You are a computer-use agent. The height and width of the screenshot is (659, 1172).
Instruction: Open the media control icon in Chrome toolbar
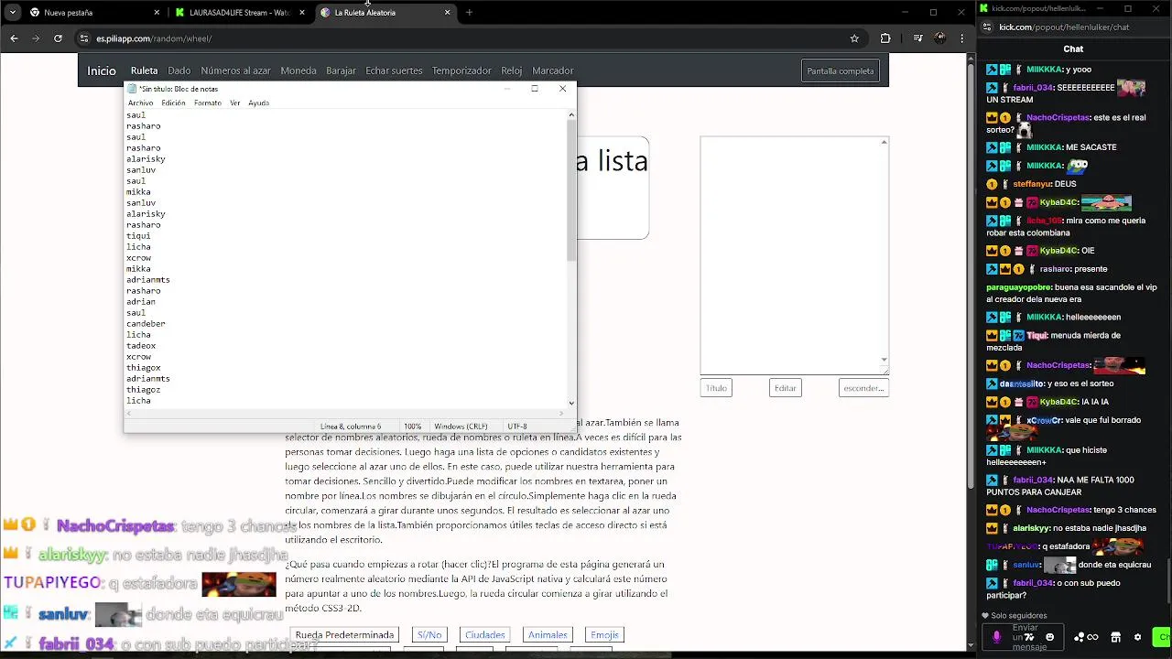point(917,38)
